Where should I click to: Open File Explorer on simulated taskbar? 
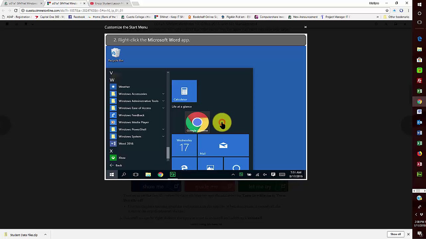pos(148,175)
